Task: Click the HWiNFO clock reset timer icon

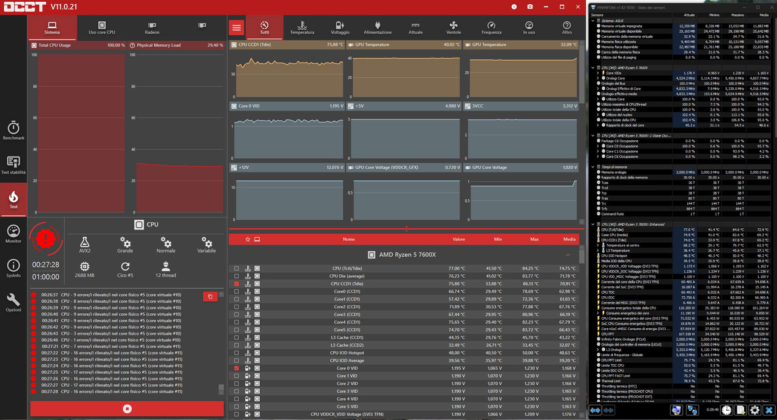Action: (x=727, y=411)
